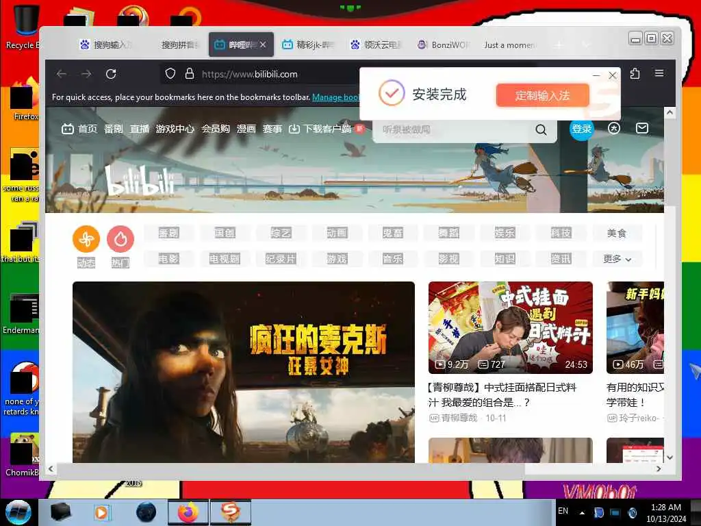701x526 pixels.
Task: Open the Windows Start orb
Action: 18,512
